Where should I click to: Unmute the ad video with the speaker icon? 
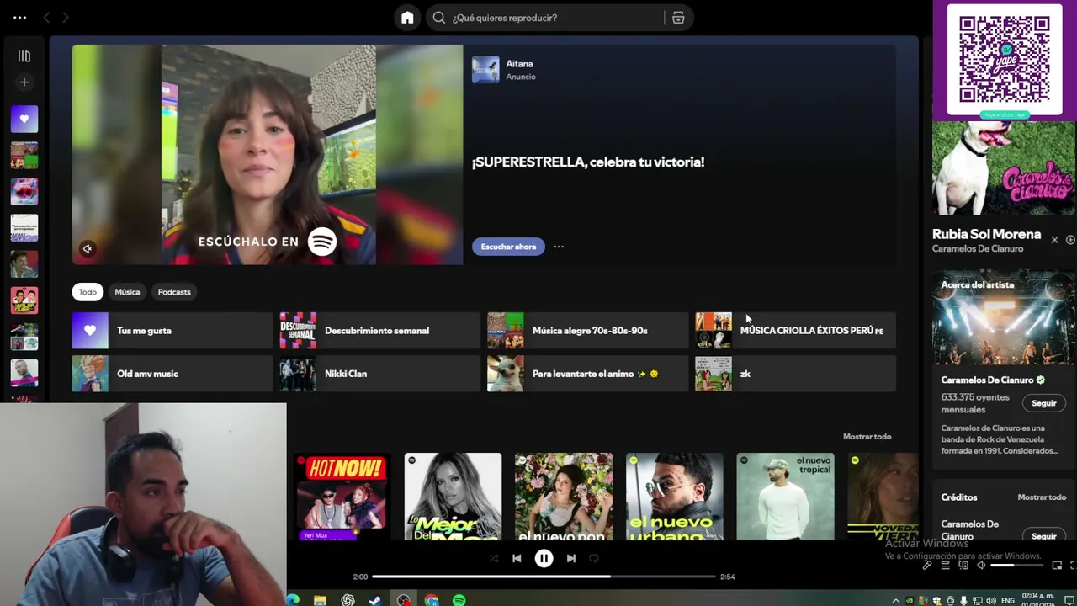tap(88, 248)
